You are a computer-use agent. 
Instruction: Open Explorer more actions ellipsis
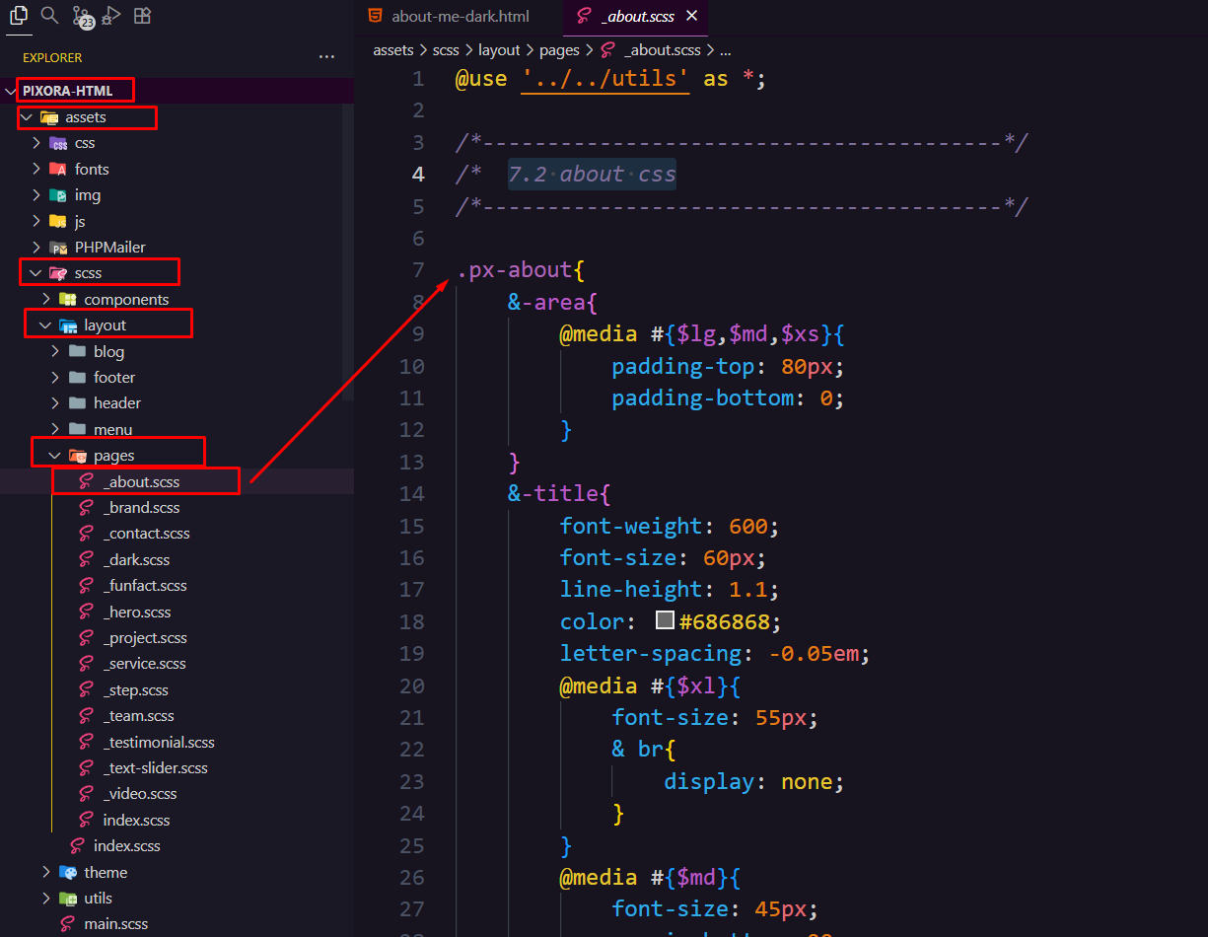(x=326, y=57)
